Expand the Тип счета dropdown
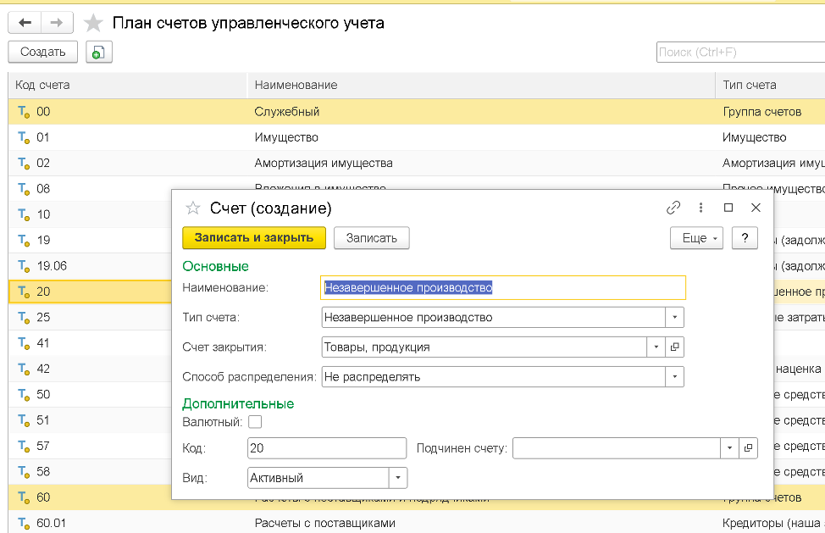This screenshot has width=825, height=533. pos(674,318)
